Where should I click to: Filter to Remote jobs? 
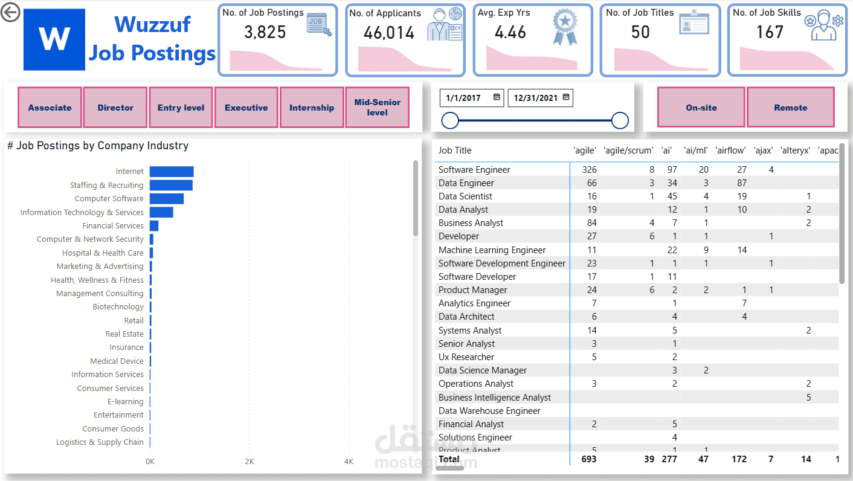tap(791, 108)
